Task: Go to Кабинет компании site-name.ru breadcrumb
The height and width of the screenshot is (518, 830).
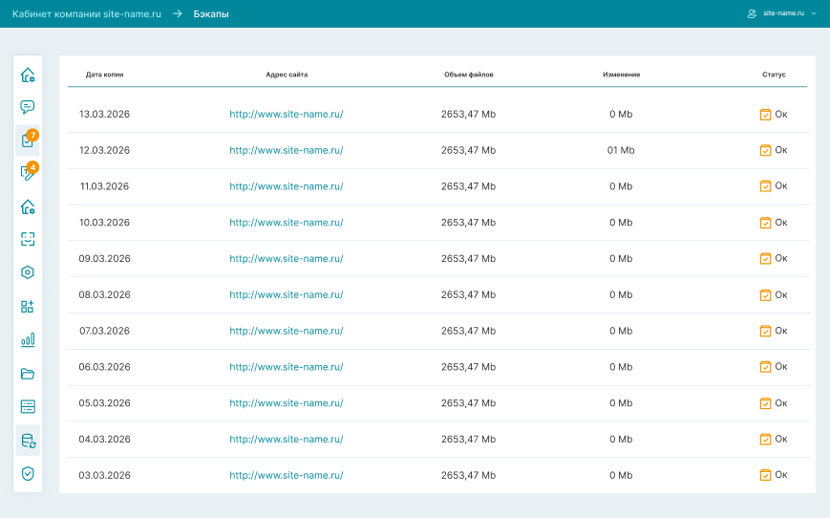Action: 86,14
